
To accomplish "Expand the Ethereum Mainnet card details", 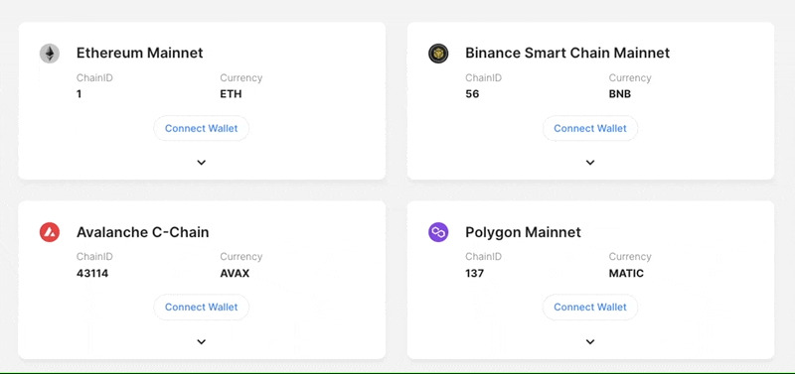I will tap(202, 163).
